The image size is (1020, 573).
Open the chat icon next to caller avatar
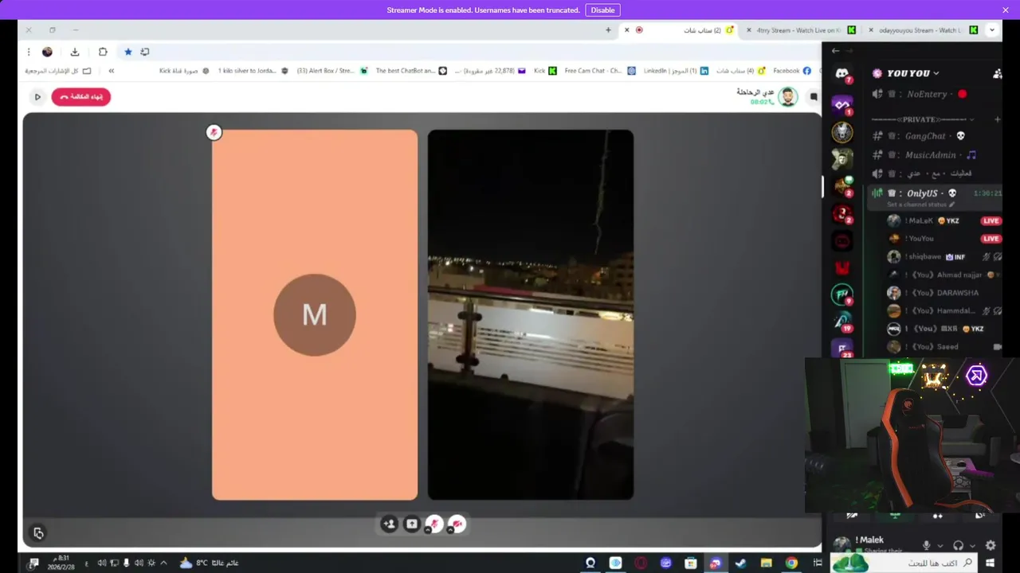(814, 97)
